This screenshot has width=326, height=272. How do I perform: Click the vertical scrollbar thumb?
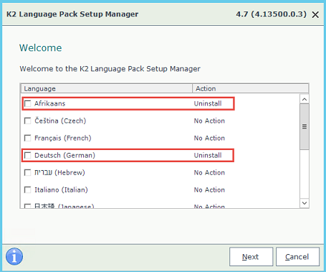tap(305, 126)
